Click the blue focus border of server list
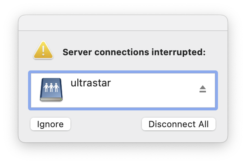Viewport: 246px width, 164px height. click(x=123, y=72)
